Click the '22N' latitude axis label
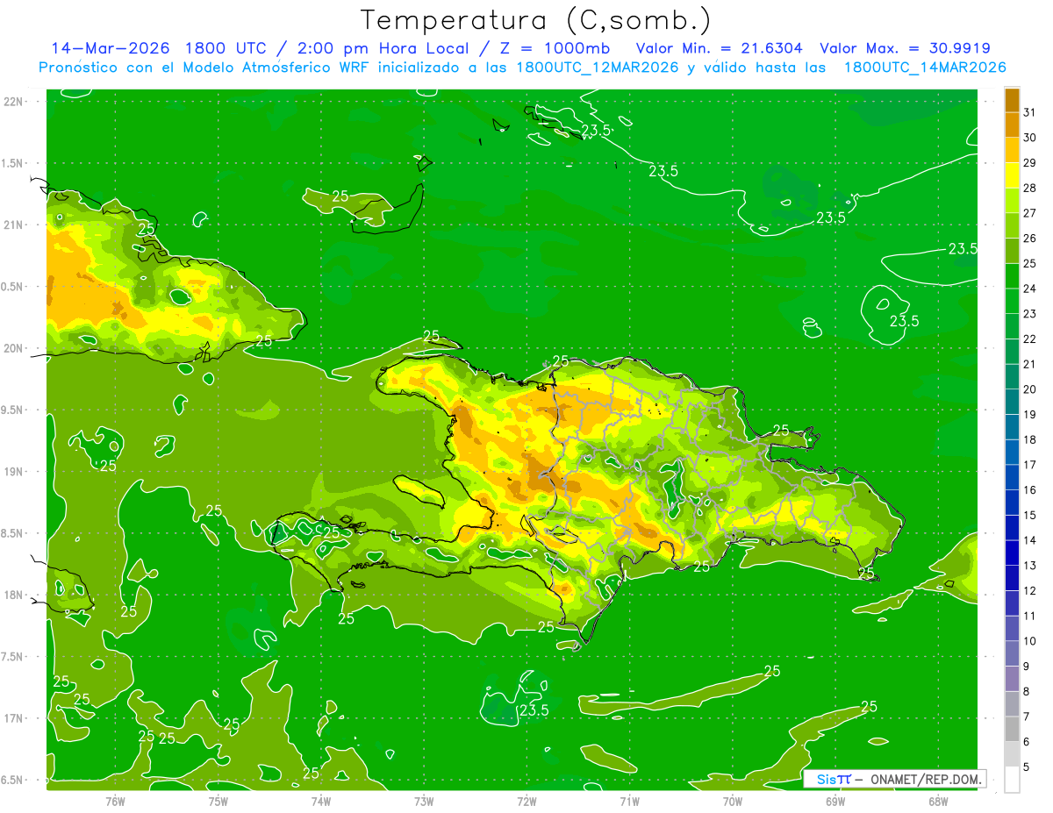 click(x=12, y=101)
